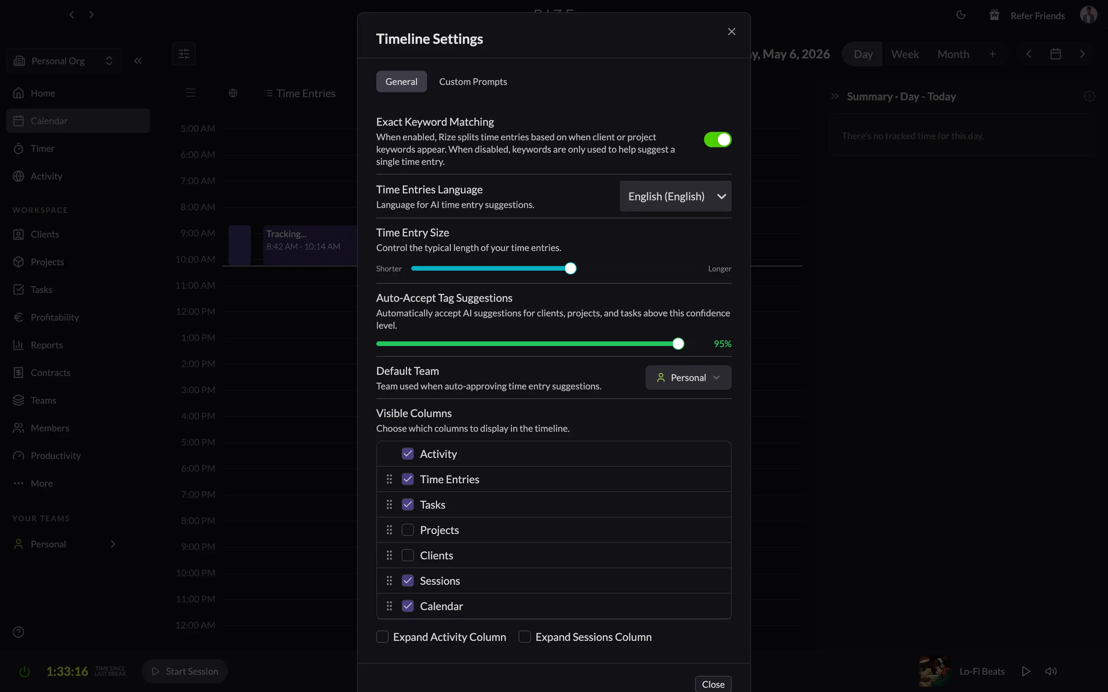Grab the Projects row drag handle
The width and height of the screenshot is (1108, 692).
click(x=389, y=530)
